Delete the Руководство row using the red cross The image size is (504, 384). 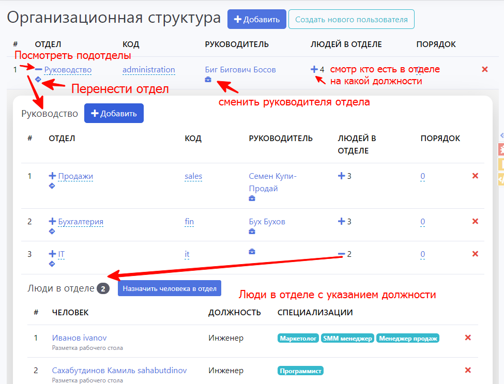484,69
